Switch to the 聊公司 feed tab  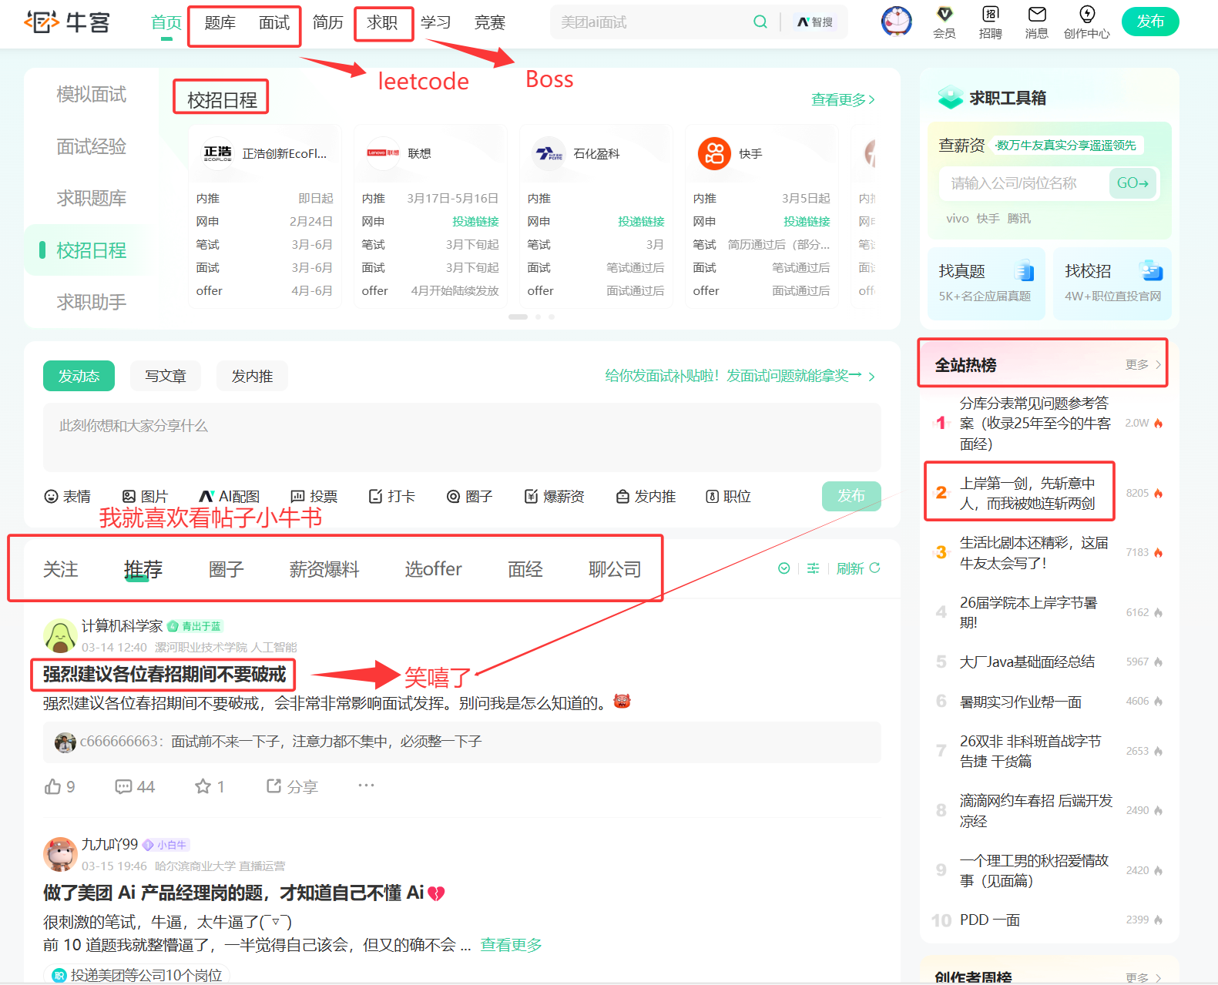[x=615, y=569]
